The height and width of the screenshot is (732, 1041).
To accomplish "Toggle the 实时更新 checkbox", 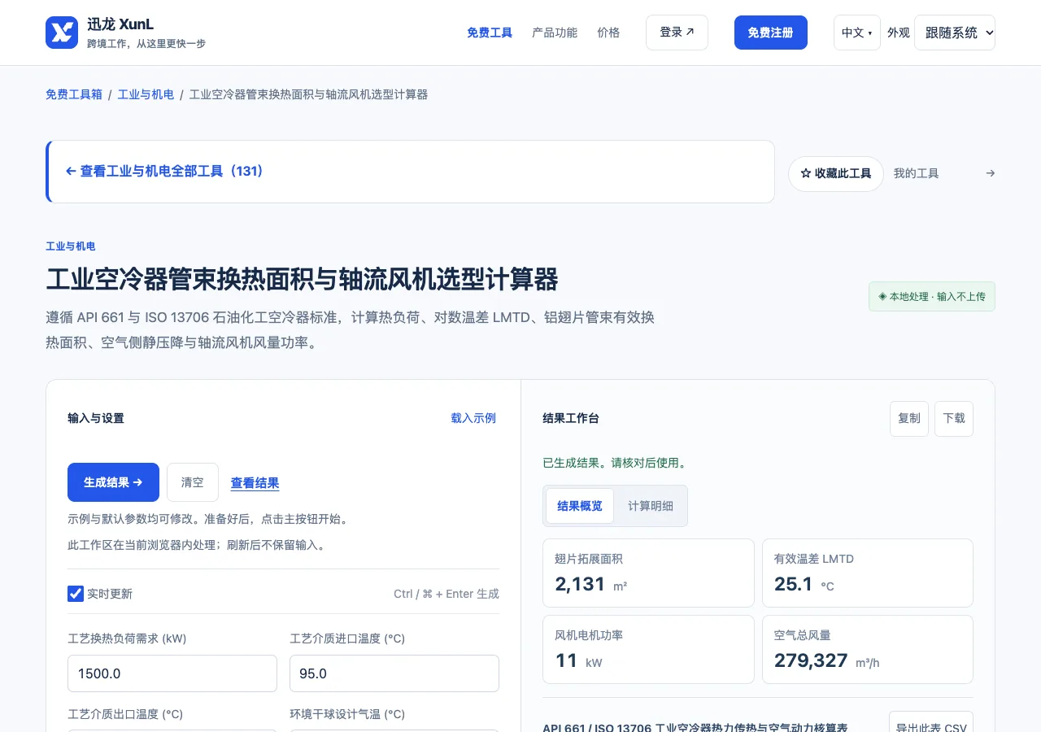I will click(76, 594).
